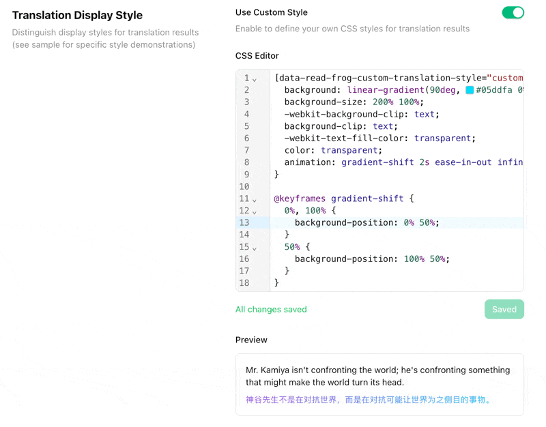The width and height of the screenshot is (546, 427).
Task: Click the closing brace on line 18
Action: (x=276, y=282)
